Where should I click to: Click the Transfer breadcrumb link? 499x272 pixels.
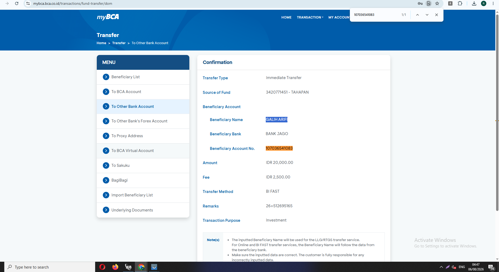click(119, 43)
